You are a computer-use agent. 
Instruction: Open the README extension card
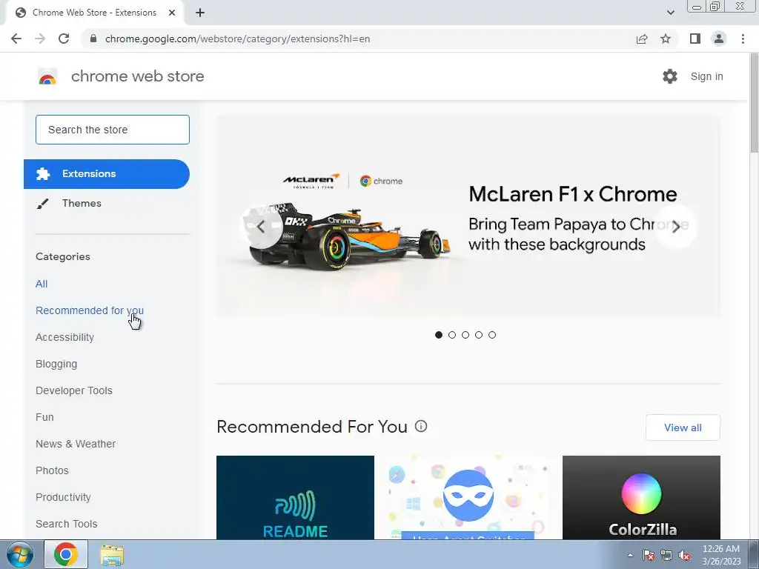[x=295, y=497]
